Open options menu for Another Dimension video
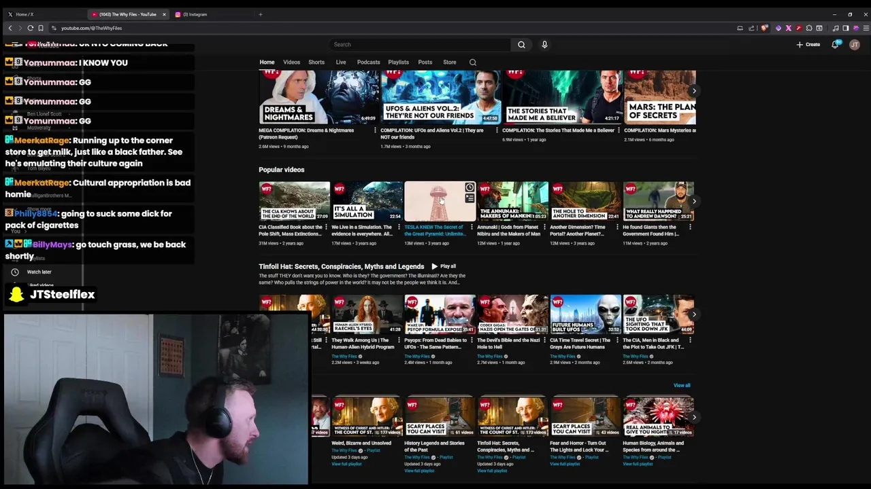The width and height of the screenshot is (871, 489). (x=617, y=228)
